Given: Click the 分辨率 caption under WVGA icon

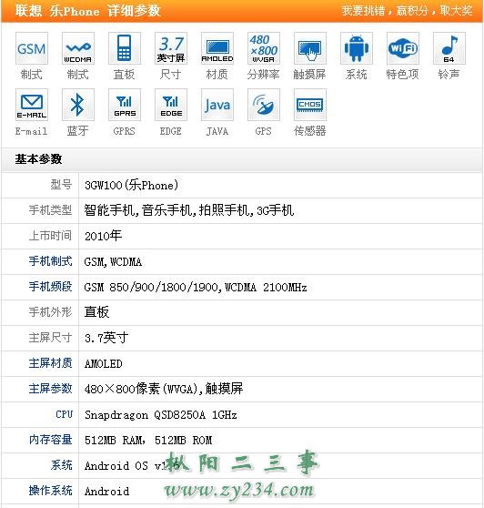Looking at the screenshot, I should pos(264,75).
